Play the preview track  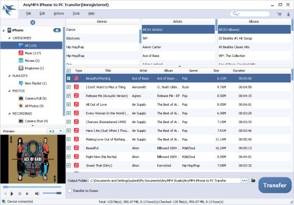(x=12, y=194)
